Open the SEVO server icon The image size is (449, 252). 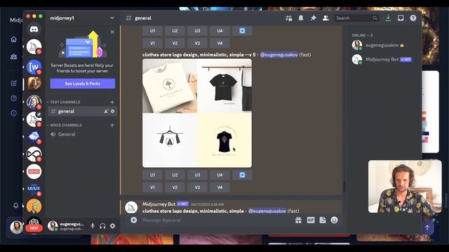(34, 171)
